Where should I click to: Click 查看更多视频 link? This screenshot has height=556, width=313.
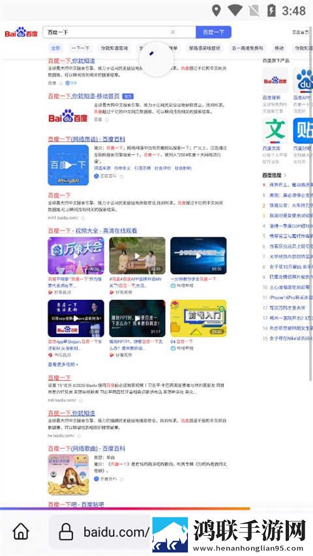pyautogui.click(x=63, y=364)
